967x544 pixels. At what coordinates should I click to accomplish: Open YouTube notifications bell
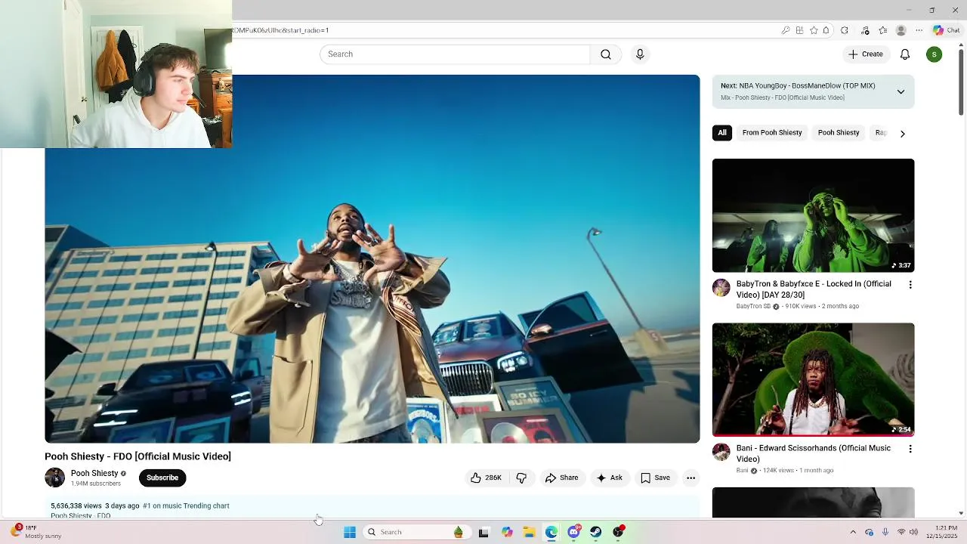[x=905, y=54]
